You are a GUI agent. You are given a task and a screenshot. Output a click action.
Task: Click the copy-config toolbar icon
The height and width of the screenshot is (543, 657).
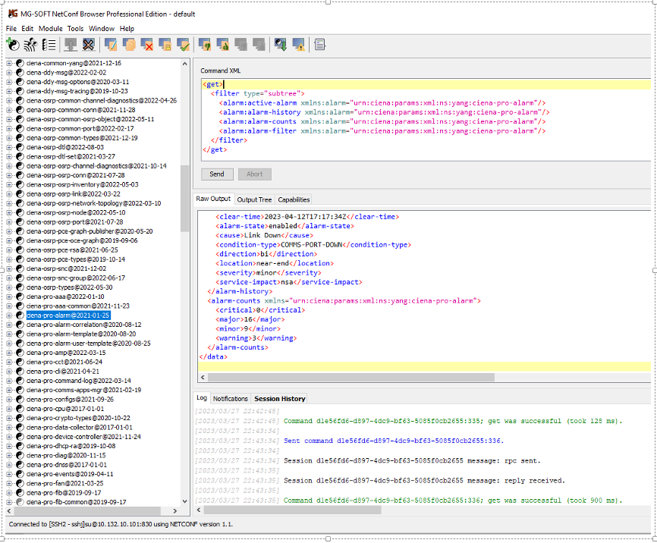130,45
